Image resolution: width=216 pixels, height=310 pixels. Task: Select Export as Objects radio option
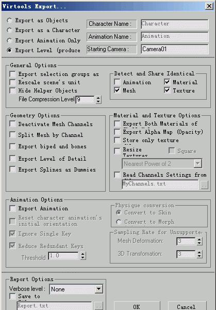coord(9,20)
